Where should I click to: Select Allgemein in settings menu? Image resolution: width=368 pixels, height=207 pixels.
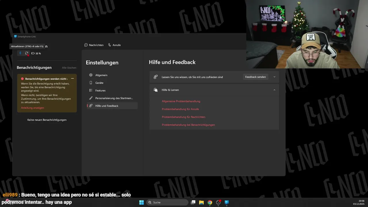pos(112,75)
